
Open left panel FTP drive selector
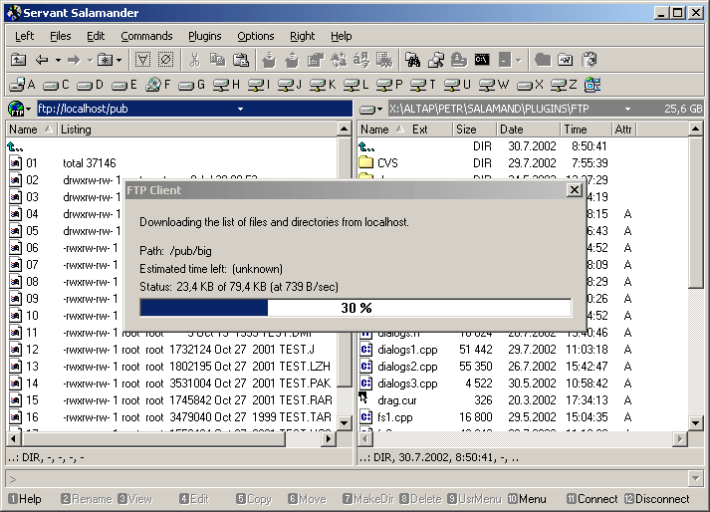point(20,109)
